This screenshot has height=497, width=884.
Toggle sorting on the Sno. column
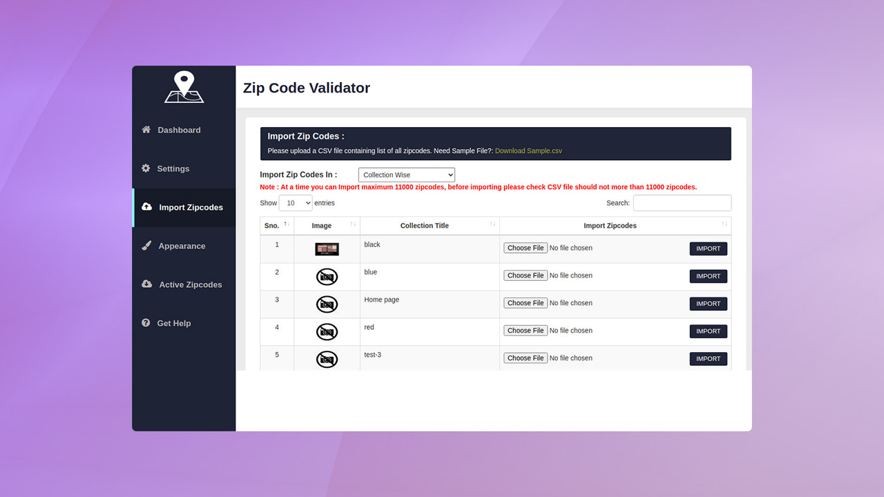point(287,224)
